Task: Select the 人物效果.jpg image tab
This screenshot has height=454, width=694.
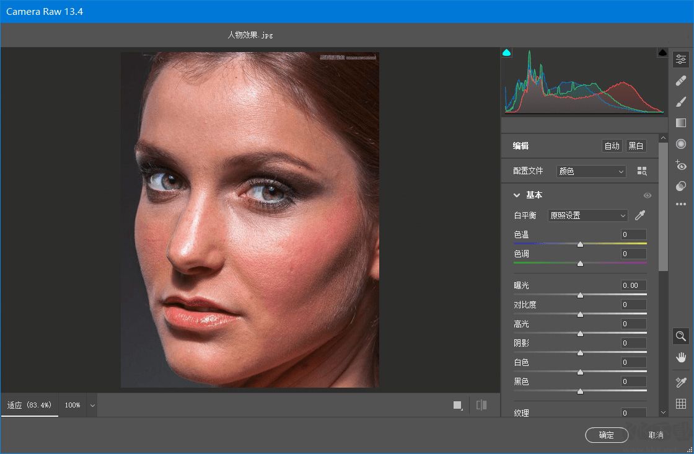Action: point(252,35)
